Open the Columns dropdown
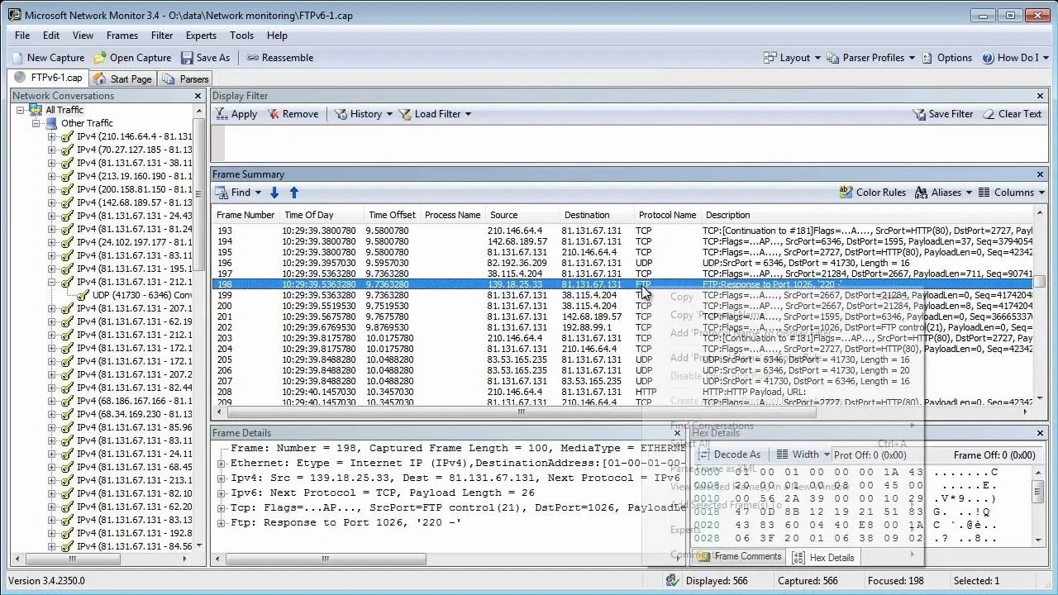The width and height of the screenshot is (1058, 595). click(1013, 193)
